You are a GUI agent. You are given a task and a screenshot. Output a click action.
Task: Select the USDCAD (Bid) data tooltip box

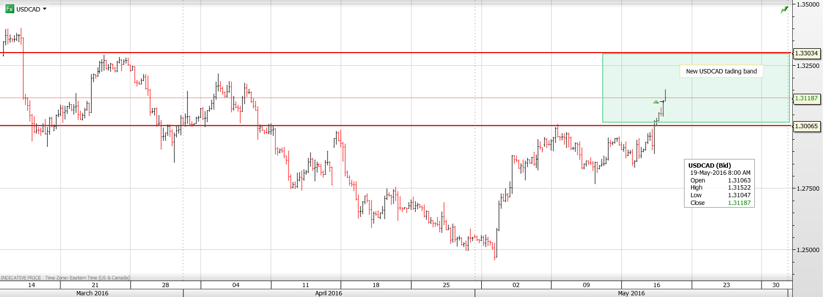(x=719, y=184)
